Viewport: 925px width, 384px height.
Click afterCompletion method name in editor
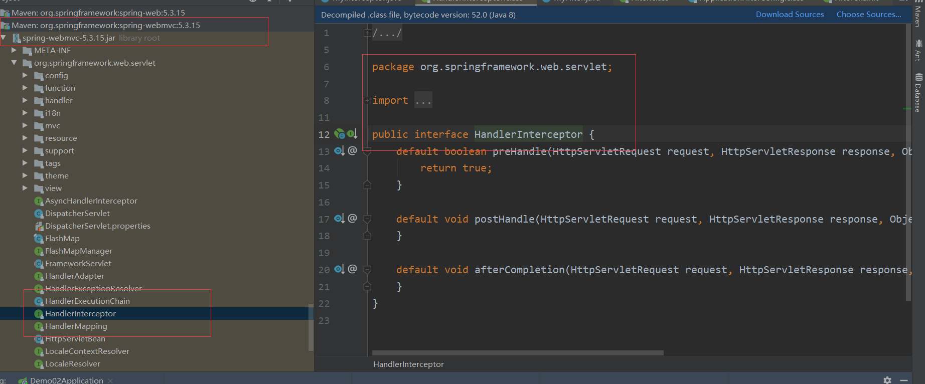[519, 270]
